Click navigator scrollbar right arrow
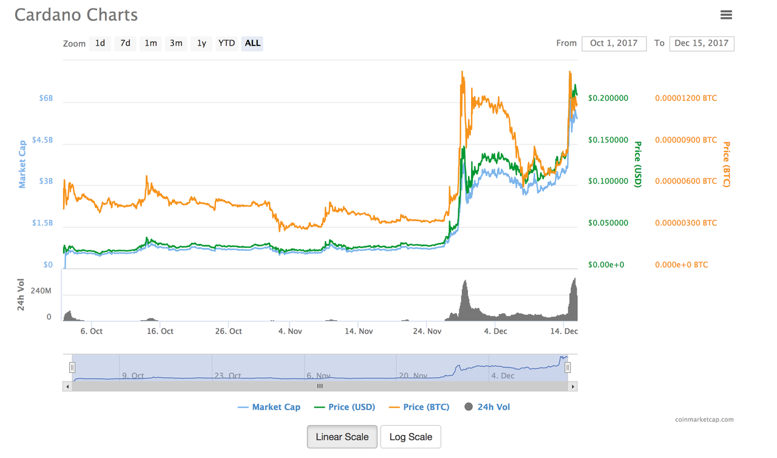777x458 pixels. (x=572, y=386)
